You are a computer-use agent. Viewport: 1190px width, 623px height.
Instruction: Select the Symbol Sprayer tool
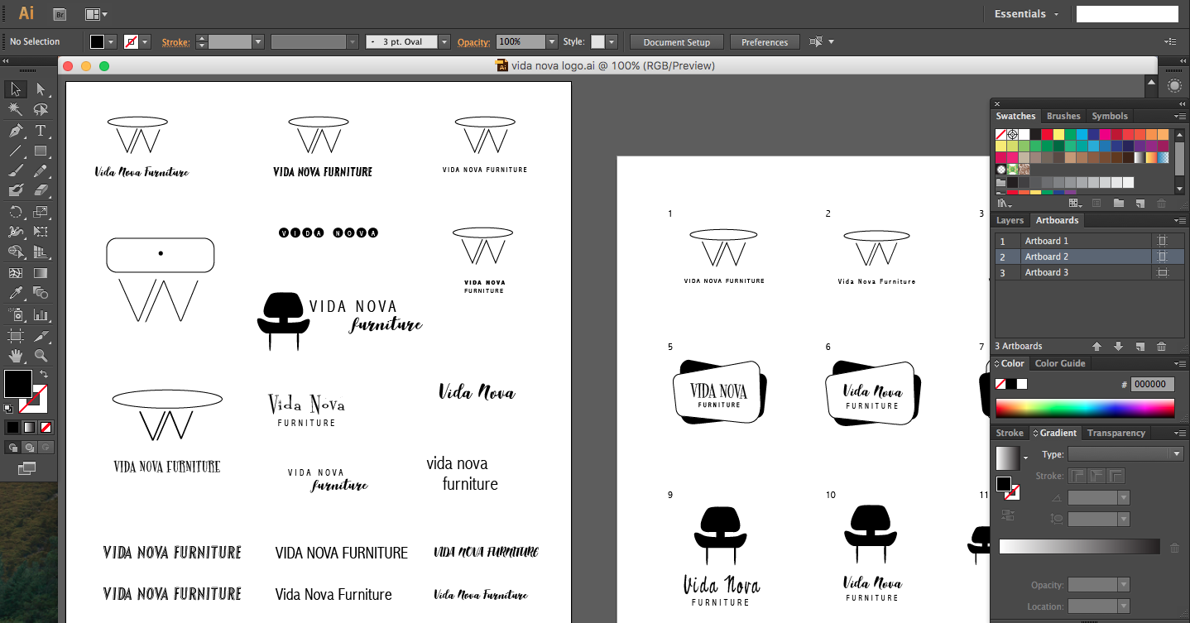pos(16,314)
